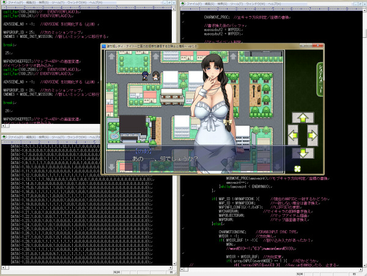Click the vertical scrollbar up arrow in the top-left editor
The image size is (367, 276).
[174, 9]
